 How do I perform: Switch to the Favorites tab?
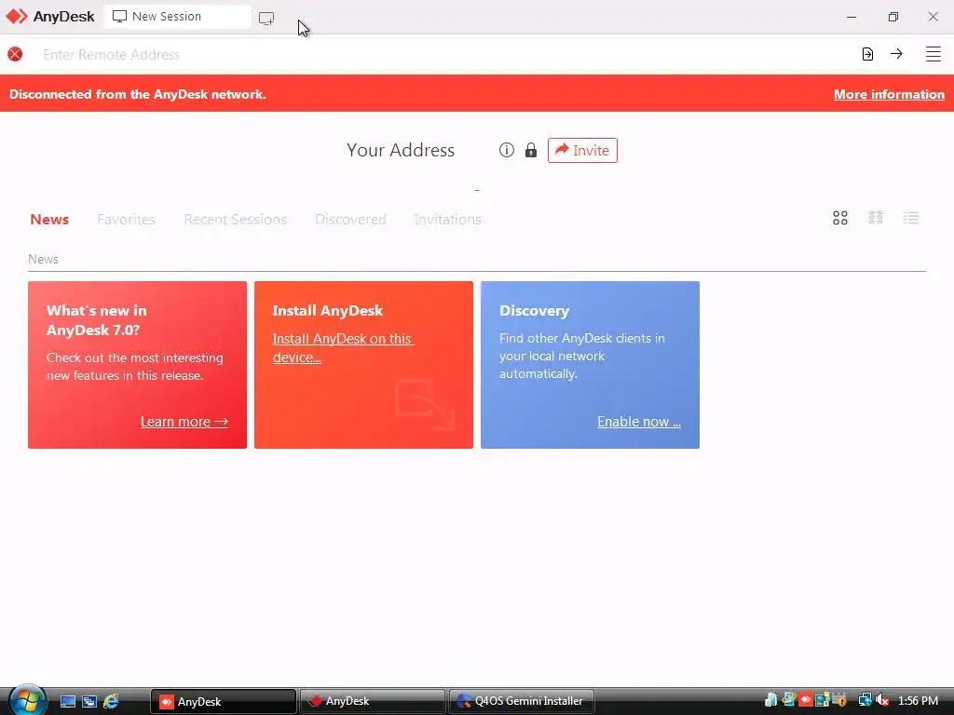tap(126, 220)
